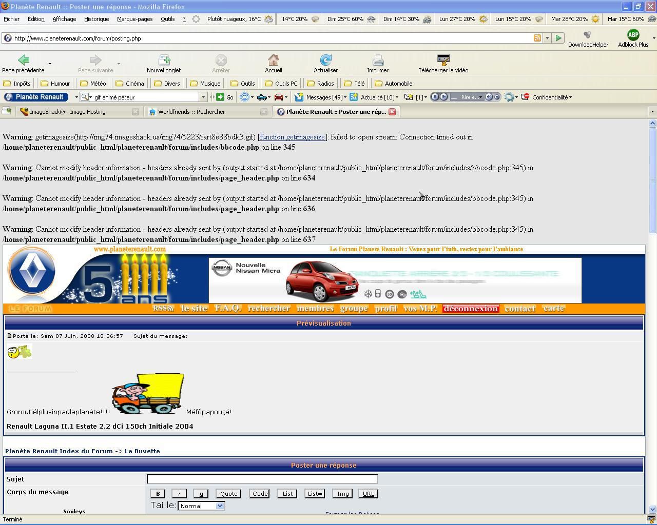Click red car icon in toolbar
The width and height of the screenshot is (657, 525).
click(279, 97)
